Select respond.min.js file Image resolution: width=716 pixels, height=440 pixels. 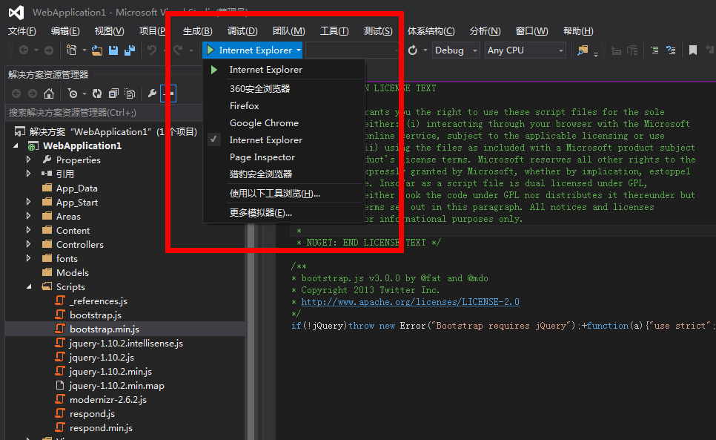101,427
